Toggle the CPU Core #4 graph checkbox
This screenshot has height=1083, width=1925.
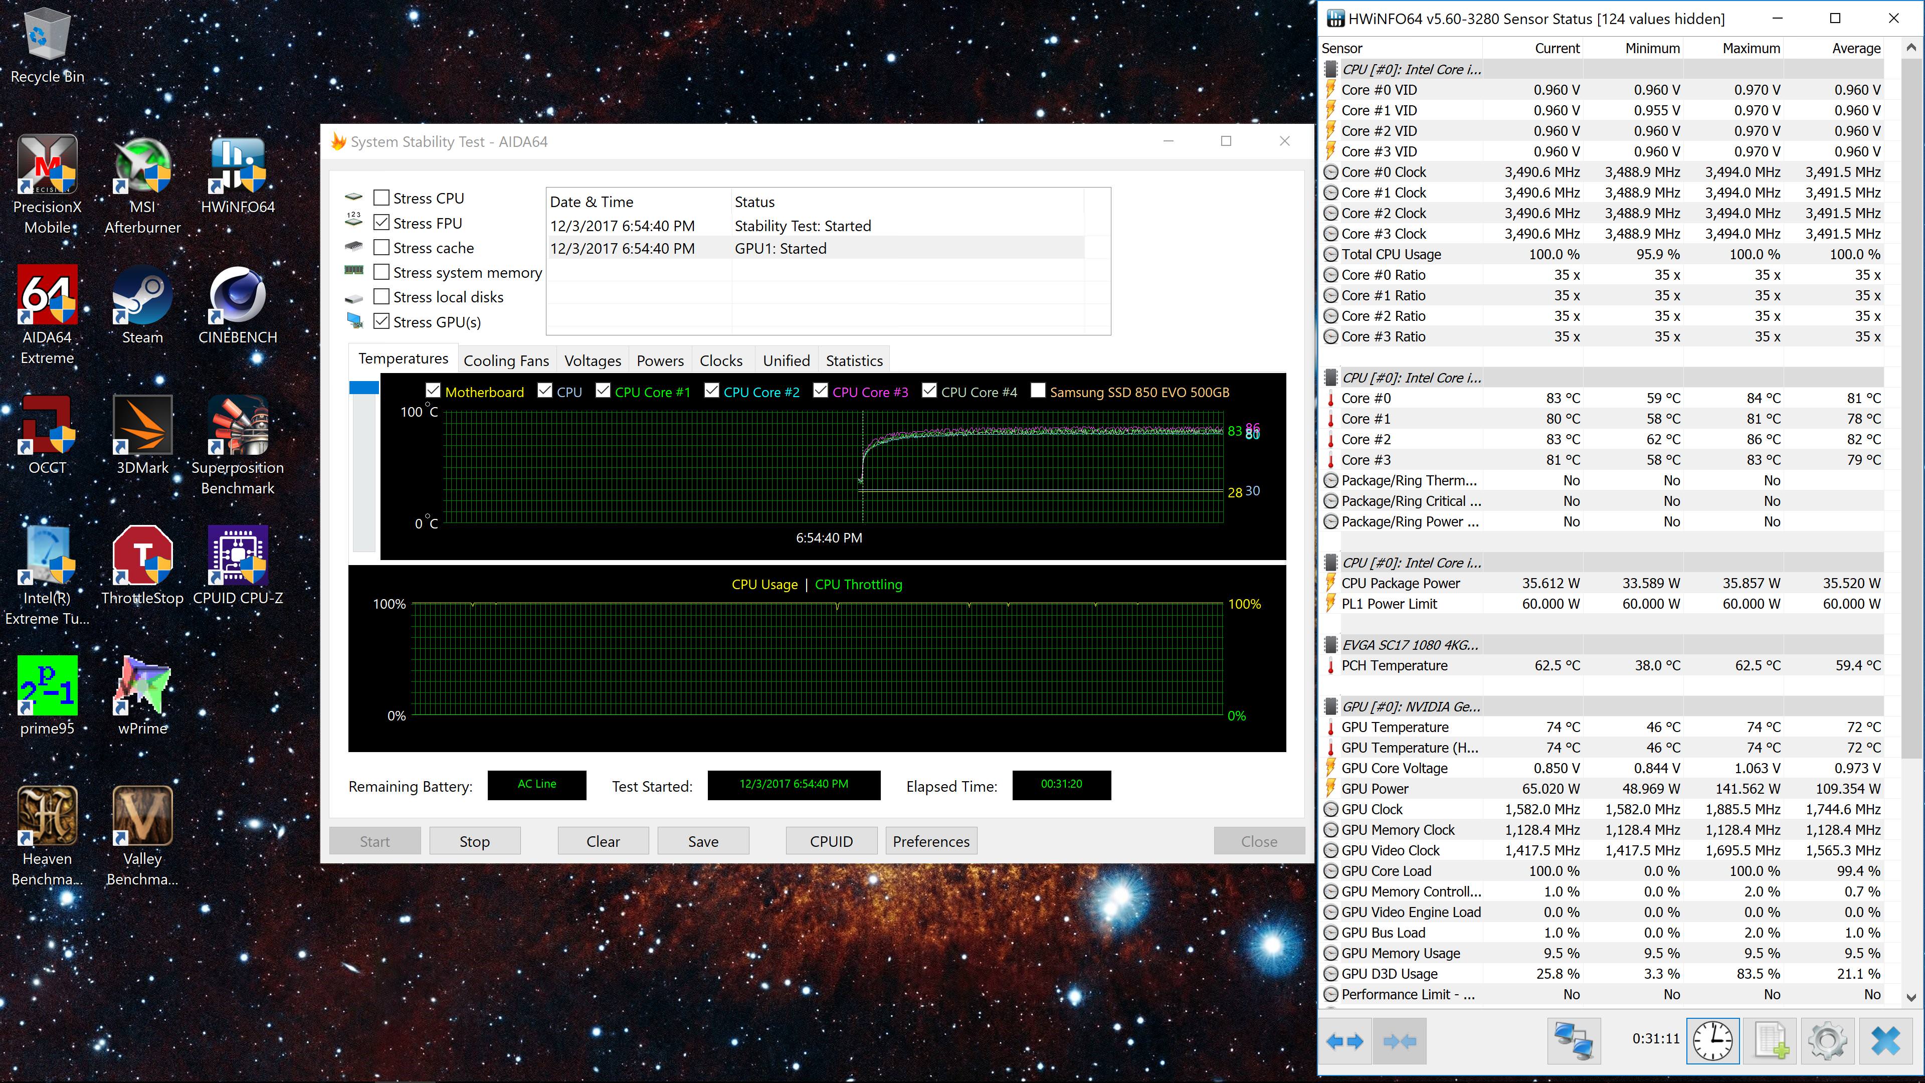(929, 391)
